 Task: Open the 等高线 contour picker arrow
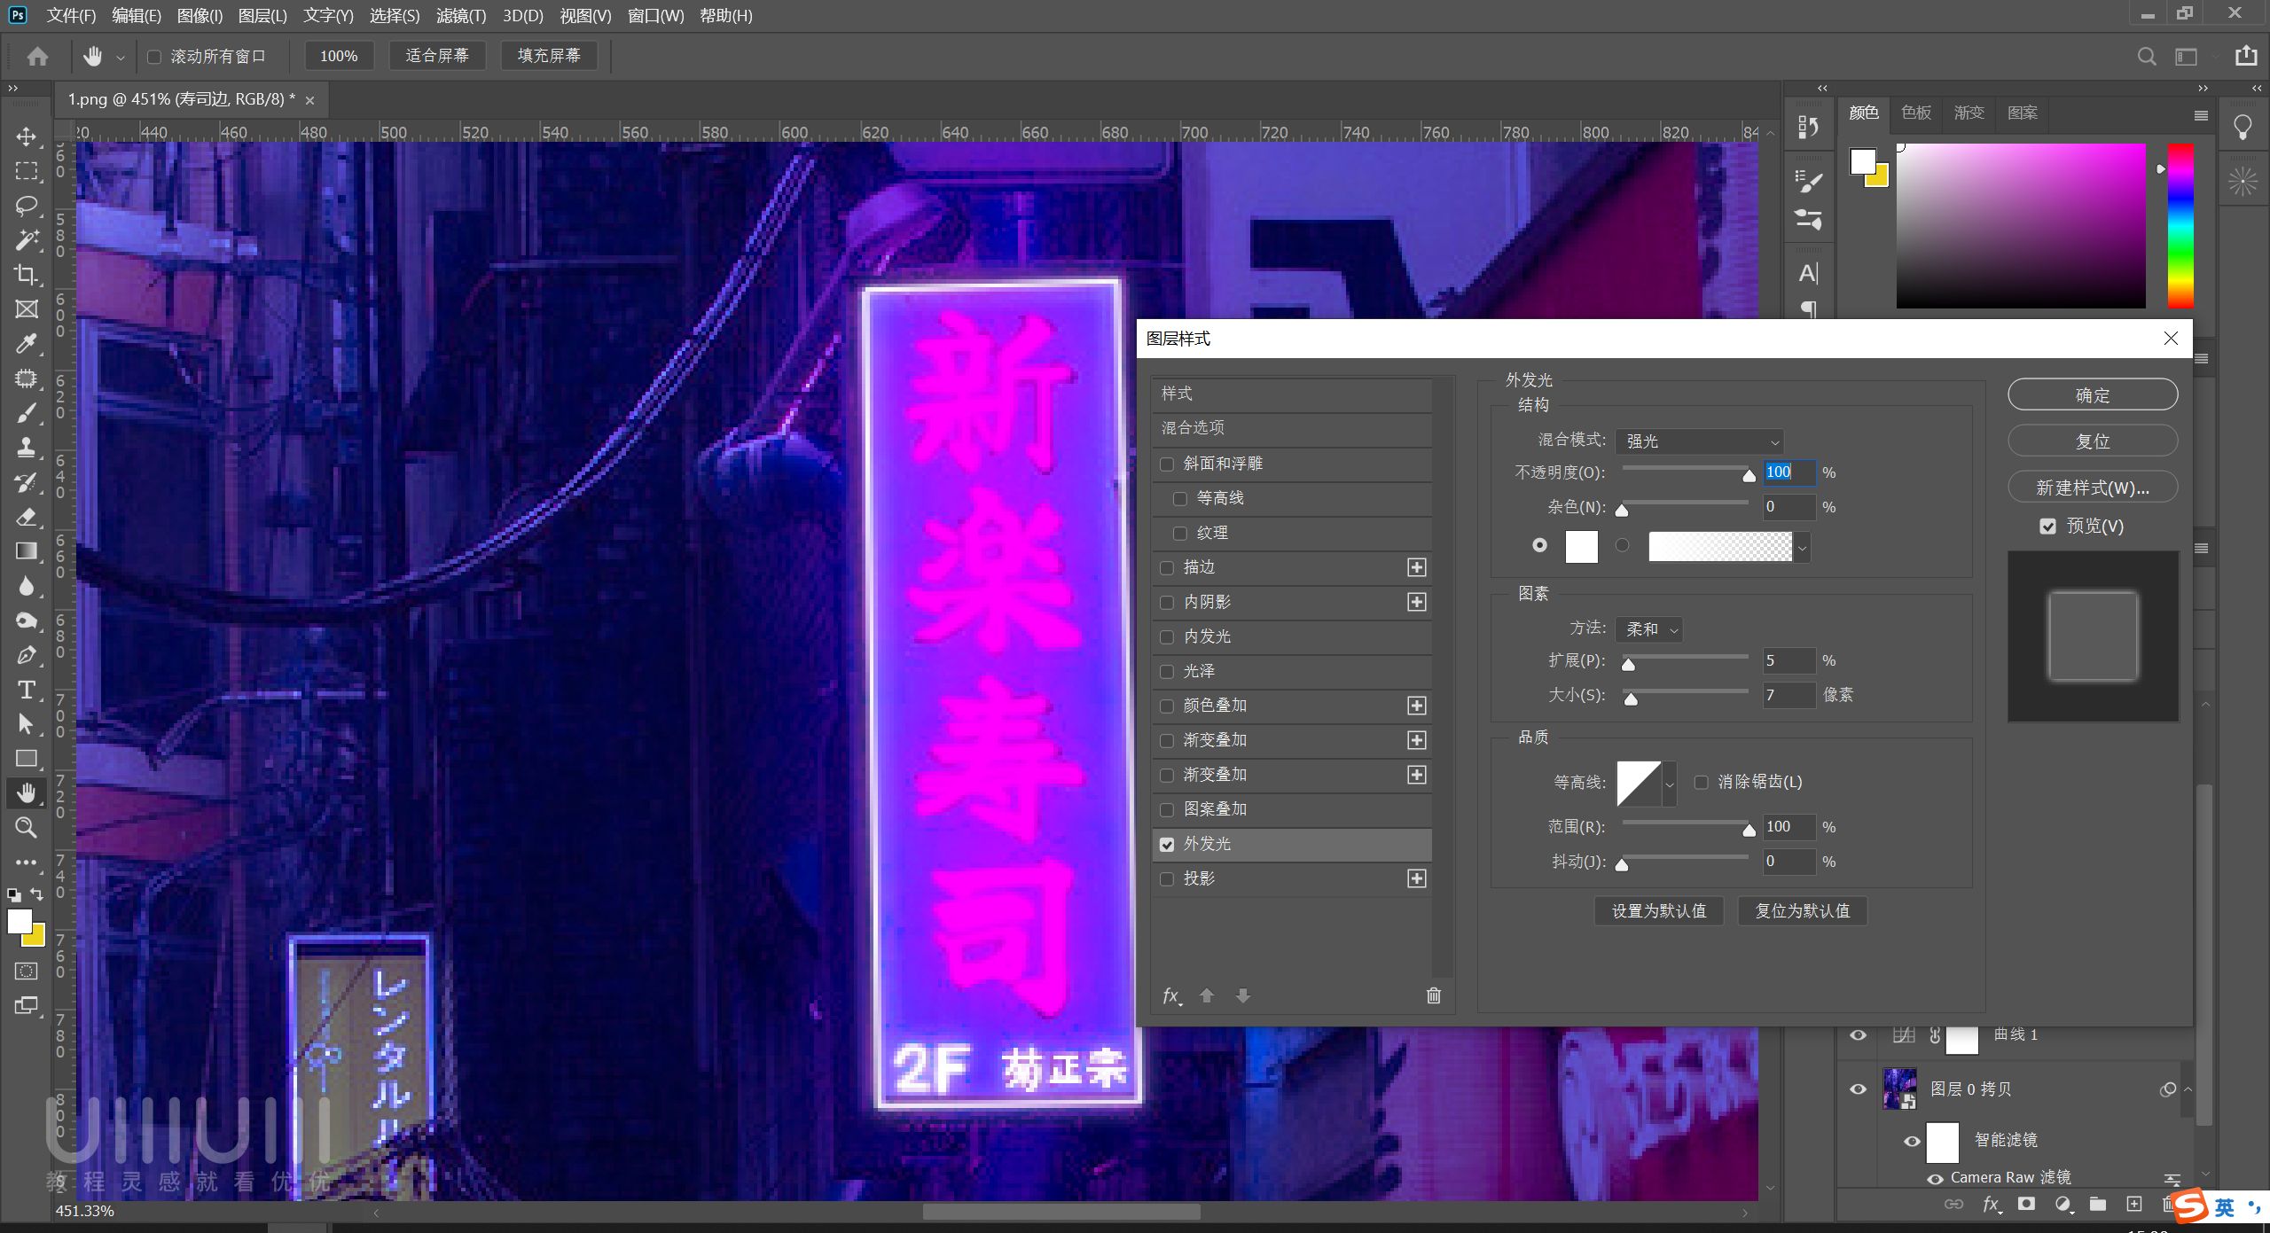point(1670,784)
